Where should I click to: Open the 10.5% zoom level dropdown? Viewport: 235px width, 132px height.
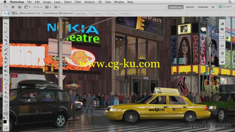[x=37, y=7]
